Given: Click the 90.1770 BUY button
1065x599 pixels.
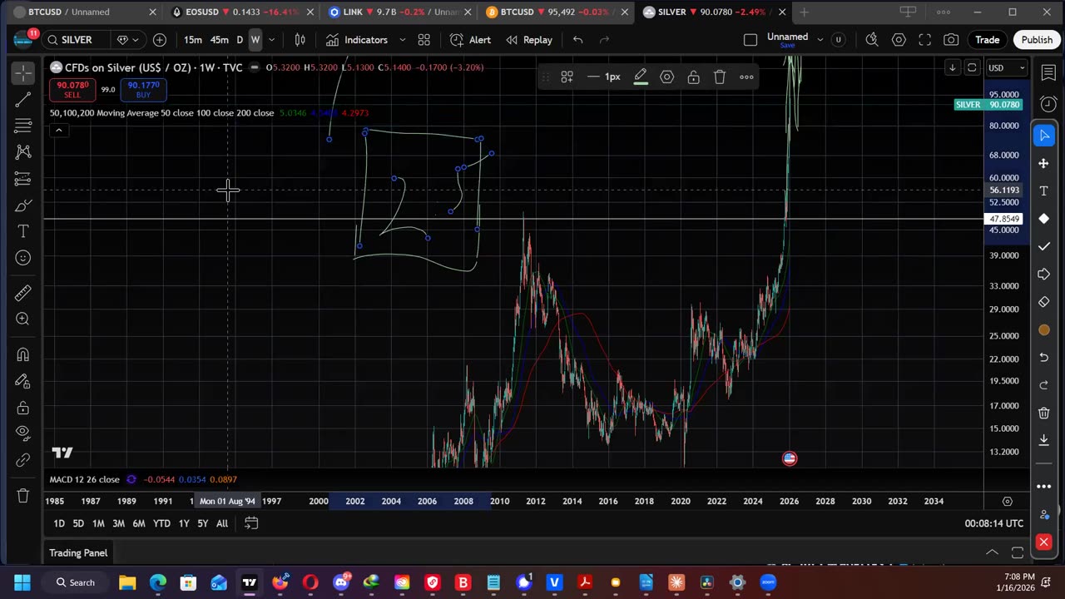Looking at the screenshot, I should [x=144, y=90].
